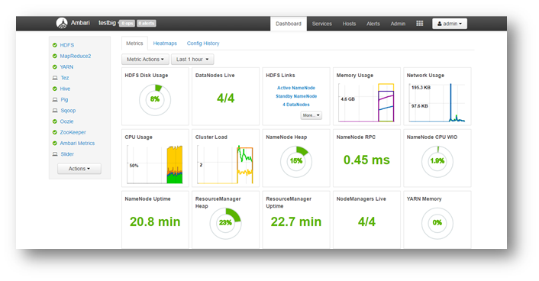The width and height of the screenshot is (539, 281).
Task: Click the Ambari Metrics green status icon
Action: [x=55, y=143]
